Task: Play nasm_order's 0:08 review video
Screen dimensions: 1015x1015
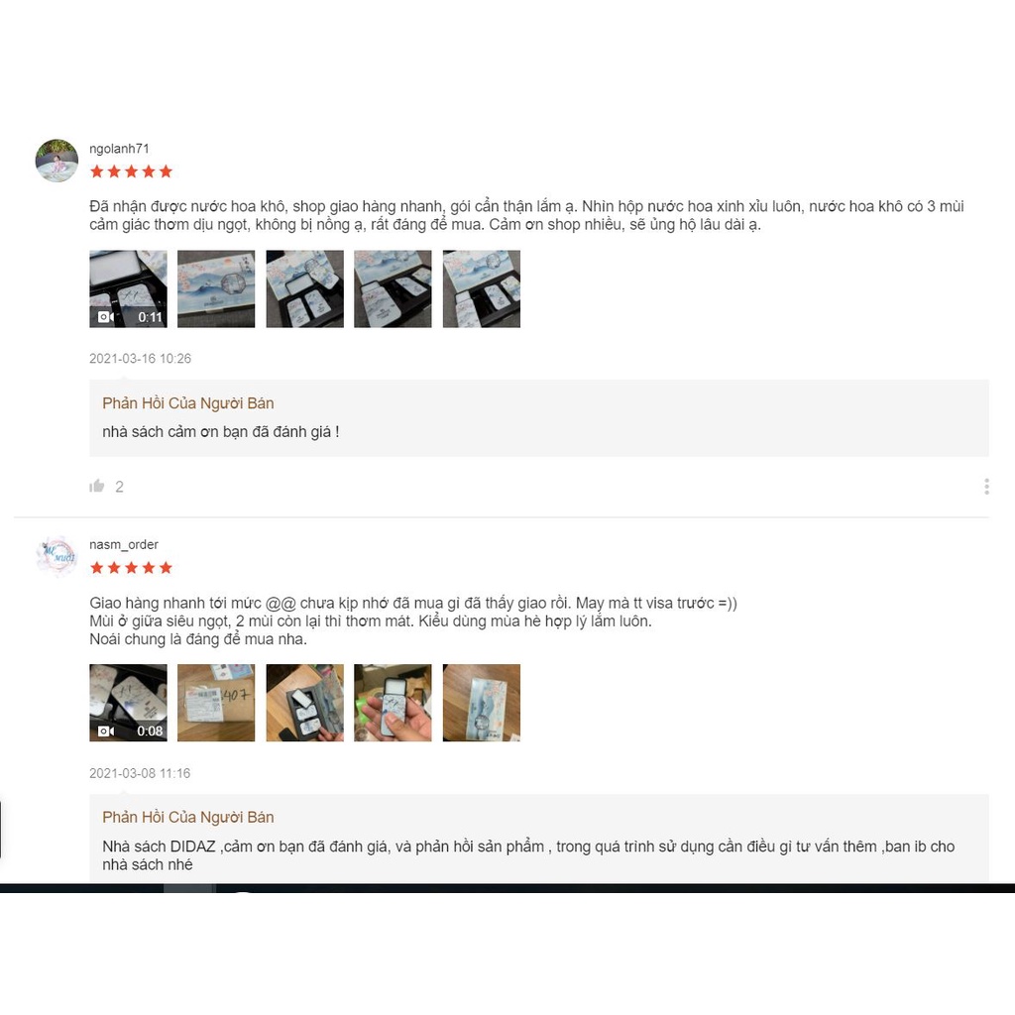Action: click(128, 703)
